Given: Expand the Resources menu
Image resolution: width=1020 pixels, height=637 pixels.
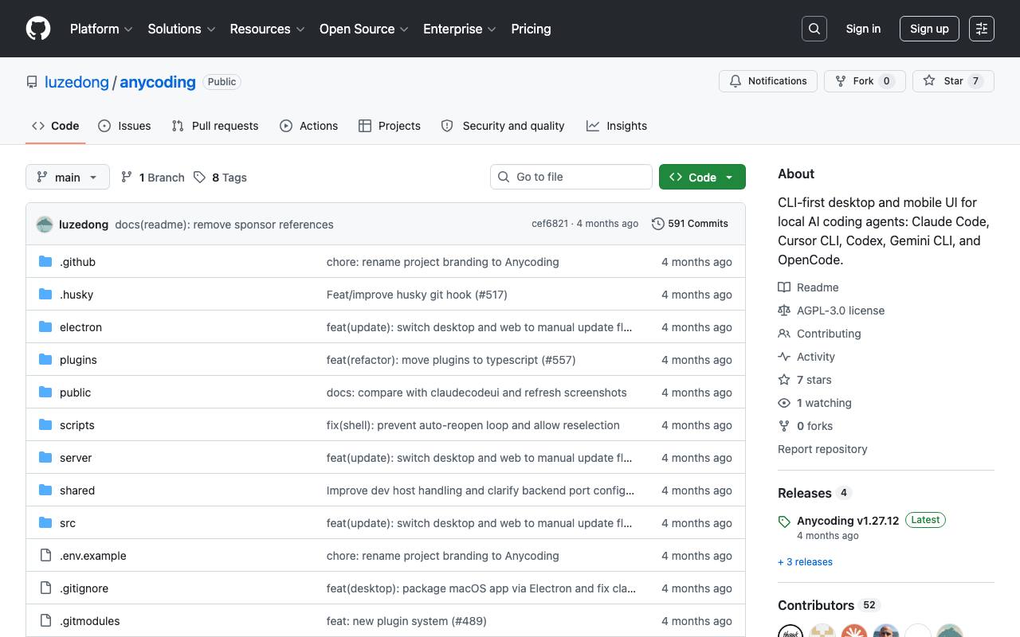Looking at the screenshot, I should 267,29.
